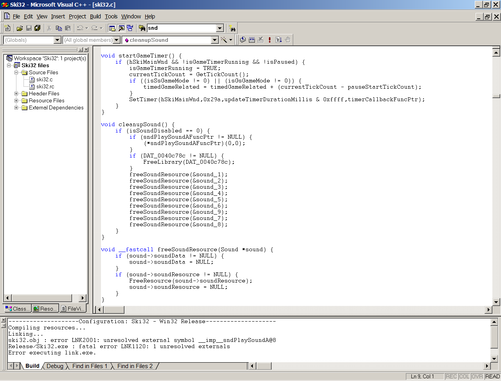Switch to the FileView tab
The width and height of the screenshot is (501, 381).
(x=73, y=309)
